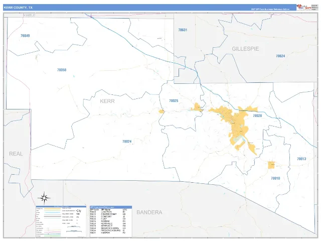Click the ZIP Code index table header

(x=111, y=207)
